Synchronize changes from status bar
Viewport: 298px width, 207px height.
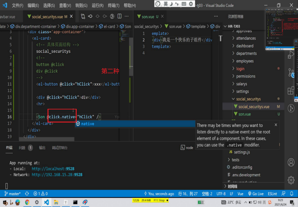[x=27, y=194]
